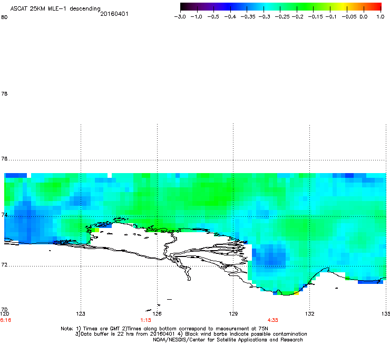Click the longitude label 126

[x=157, y=313]
